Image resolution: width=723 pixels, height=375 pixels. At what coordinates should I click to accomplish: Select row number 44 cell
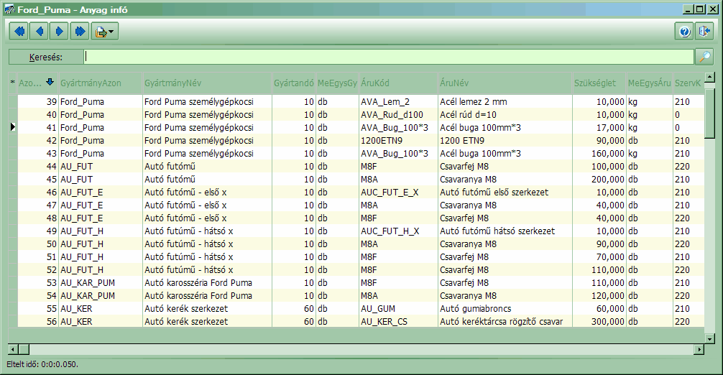point(38,167)
